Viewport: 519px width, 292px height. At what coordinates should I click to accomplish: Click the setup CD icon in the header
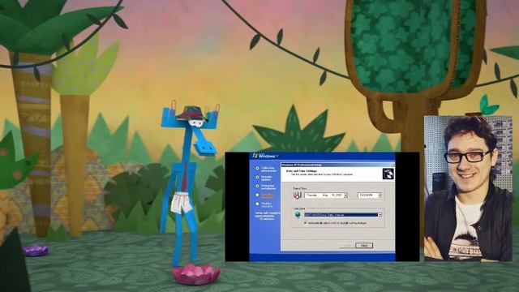point(388,174)
